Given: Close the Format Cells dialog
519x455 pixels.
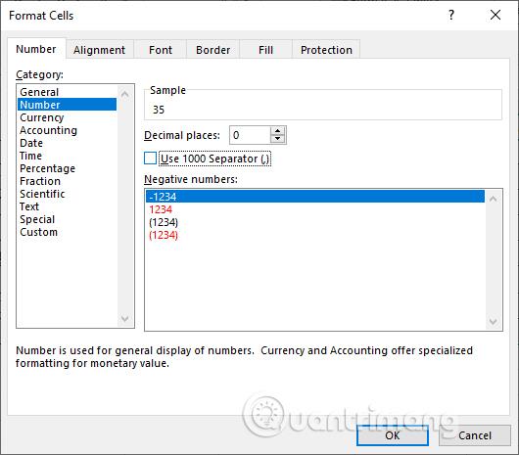Looking at the screenshot, I should [495, 15].
